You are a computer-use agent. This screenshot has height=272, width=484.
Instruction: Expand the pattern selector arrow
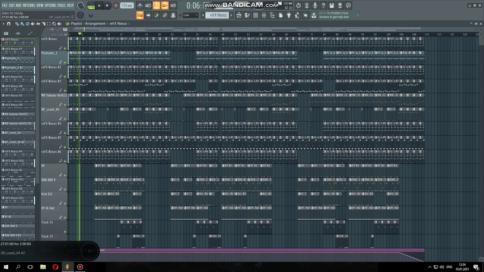tap(203, 15)
